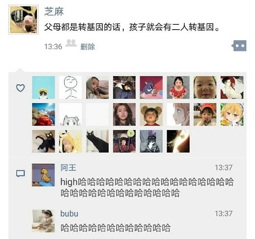Tap the post text about 转基因
The height and width of the screenshot is (239, 255).
(x=132, y=27)
